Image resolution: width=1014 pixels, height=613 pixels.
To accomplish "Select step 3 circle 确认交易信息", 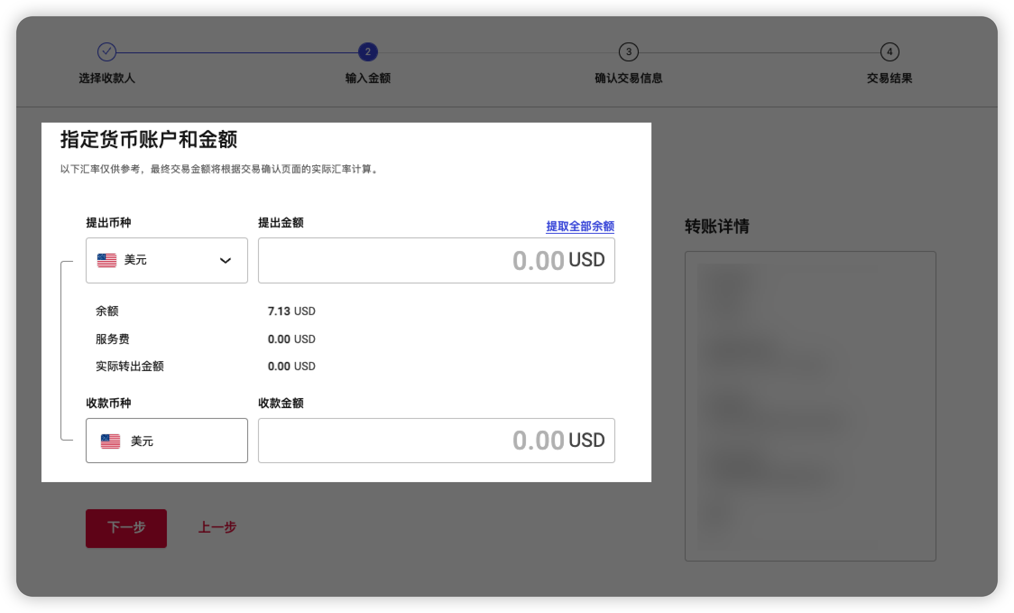I will 628,52.
